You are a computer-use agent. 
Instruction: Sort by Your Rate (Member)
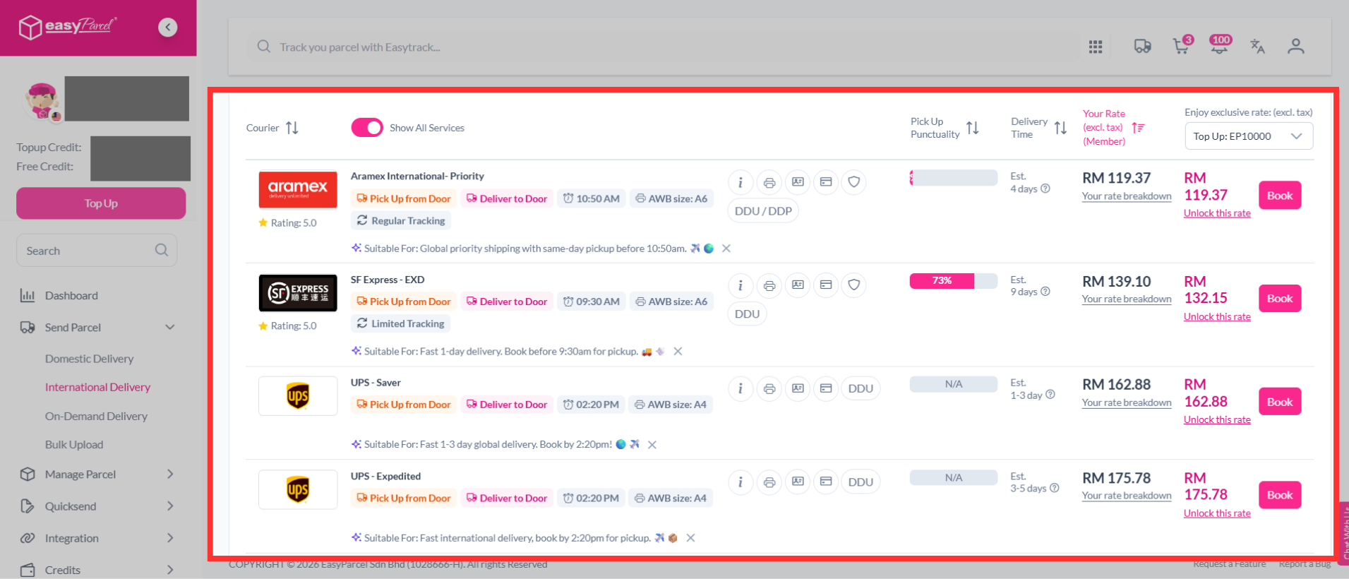pos(1138,128)
